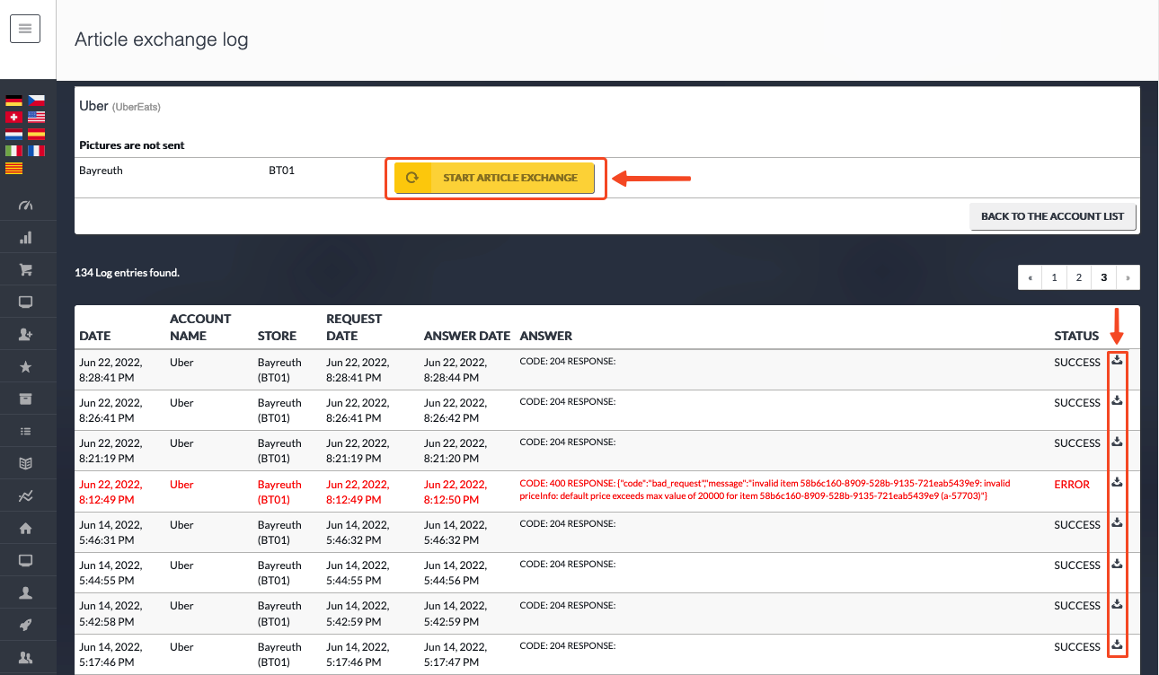Click SUCCESS status of 5:42:58 PM row

[x=1077, y=606]
